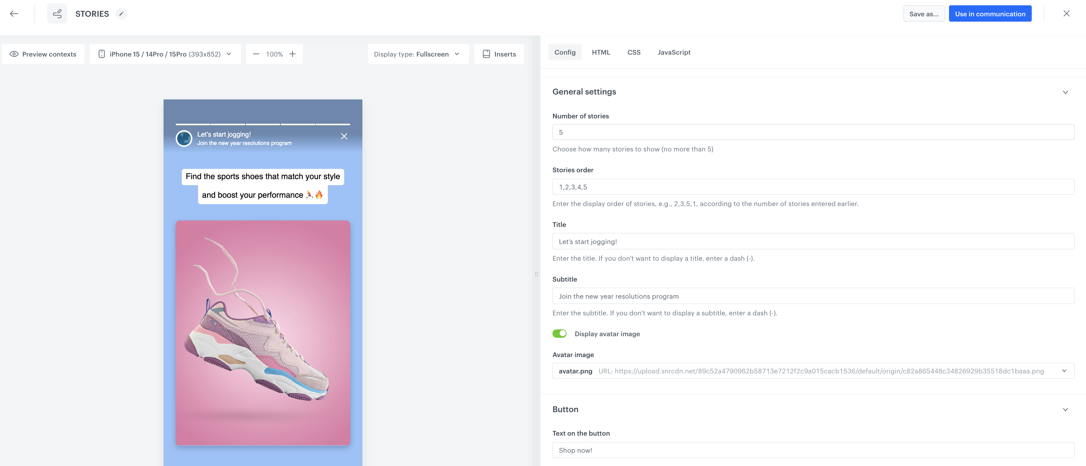Click the back arrow in the top toolbar
Viewport: 1086px width, 466px height.
14,14
